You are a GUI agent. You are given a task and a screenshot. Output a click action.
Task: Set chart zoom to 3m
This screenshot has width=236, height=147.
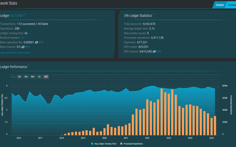tap(26, 77)
